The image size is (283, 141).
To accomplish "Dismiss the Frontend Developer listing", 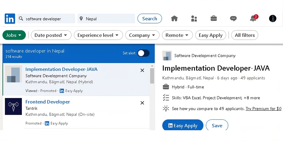I will [142, 103].
